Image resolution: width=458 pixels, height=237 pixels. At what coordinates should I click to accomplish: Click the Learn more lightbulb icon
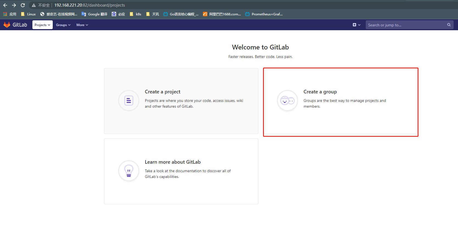[129, 171]
